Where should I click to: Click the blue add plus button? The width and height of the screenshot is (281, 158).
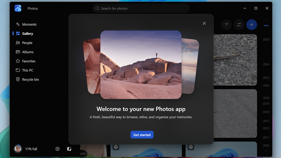pyautogui.click(x=252, y=25)
